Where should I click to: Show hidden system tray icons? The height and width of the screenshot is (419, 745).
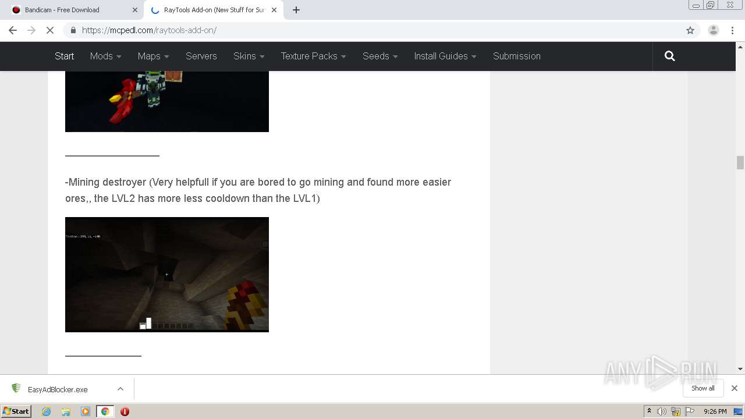649,411
